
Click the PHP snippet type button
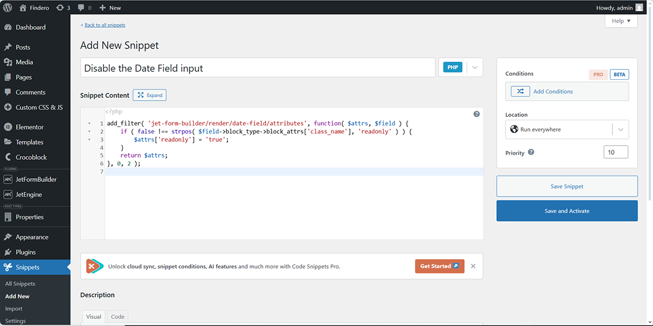click(453, 67)
